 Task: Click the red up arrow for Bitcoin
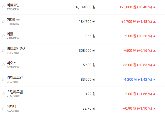154,7
